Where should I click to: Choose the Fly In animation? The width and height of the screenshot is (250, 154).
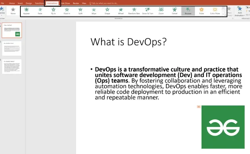coord(53,11)
